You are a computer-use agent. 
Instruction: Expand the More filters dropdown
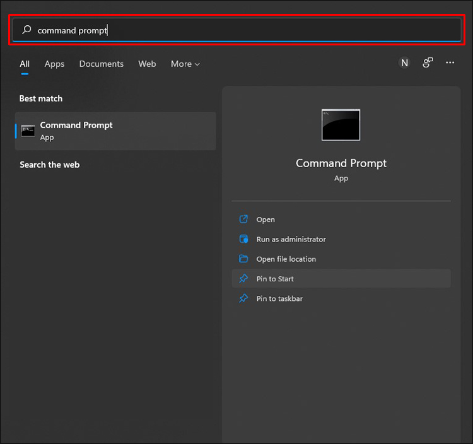coord(185,64)
